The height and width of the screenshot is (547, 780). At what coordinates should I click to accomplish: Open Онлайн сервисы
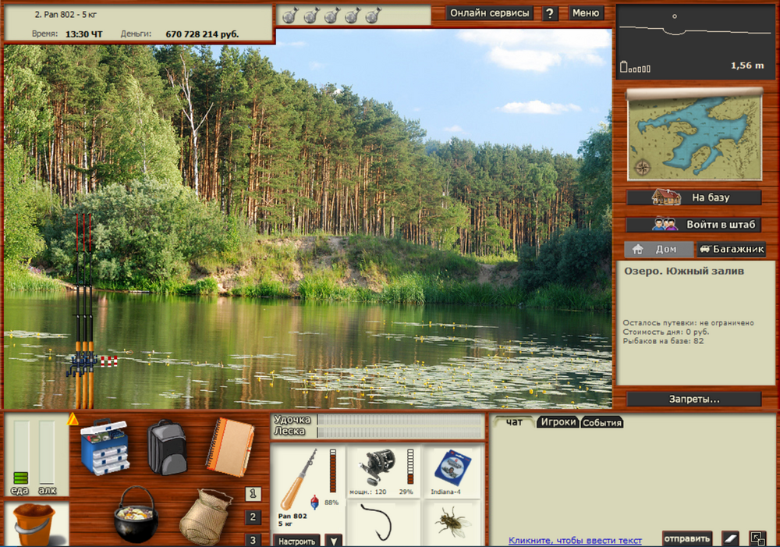coord(490,13)
